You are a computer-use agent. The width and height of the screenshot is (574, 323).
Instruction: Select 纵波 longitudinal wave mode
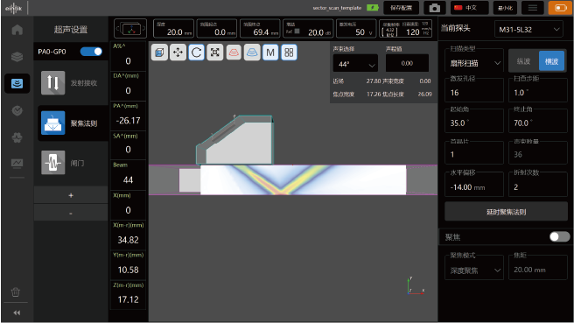point(523,61)
